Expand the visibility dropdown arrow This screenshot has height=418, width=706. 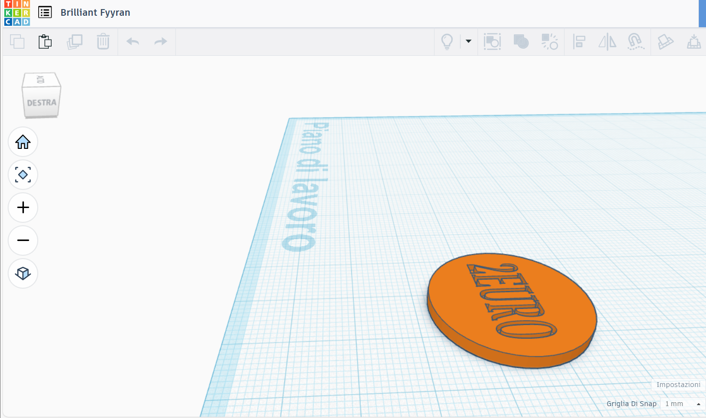click(468, 42)
